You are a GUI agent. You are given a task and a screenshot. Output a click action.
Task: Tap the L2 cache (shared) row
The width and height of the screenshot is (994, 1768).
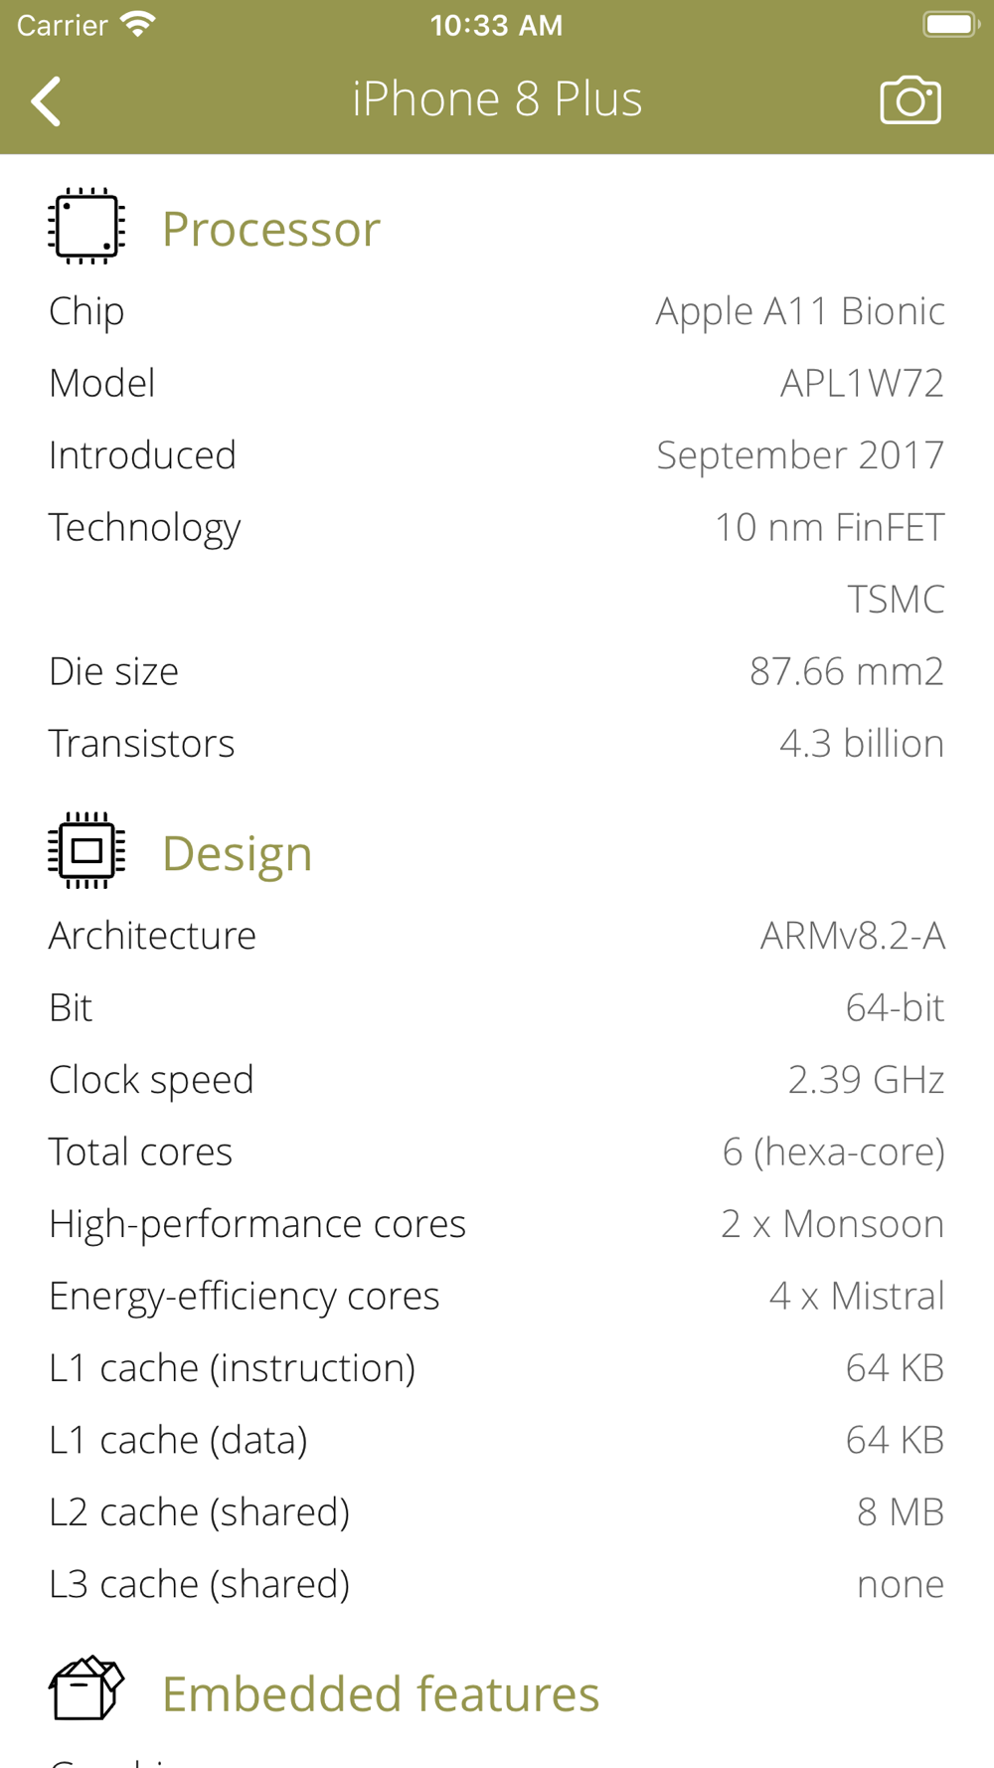coord(497,1512)
